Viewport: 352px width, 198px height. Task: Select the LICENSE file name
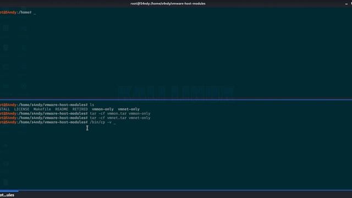pos(22,109)
